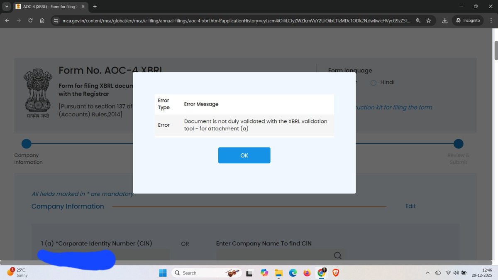Bookmark this page with the star icon
The width and height of the screenshot is (498, 280).
[x=429, y=20]
